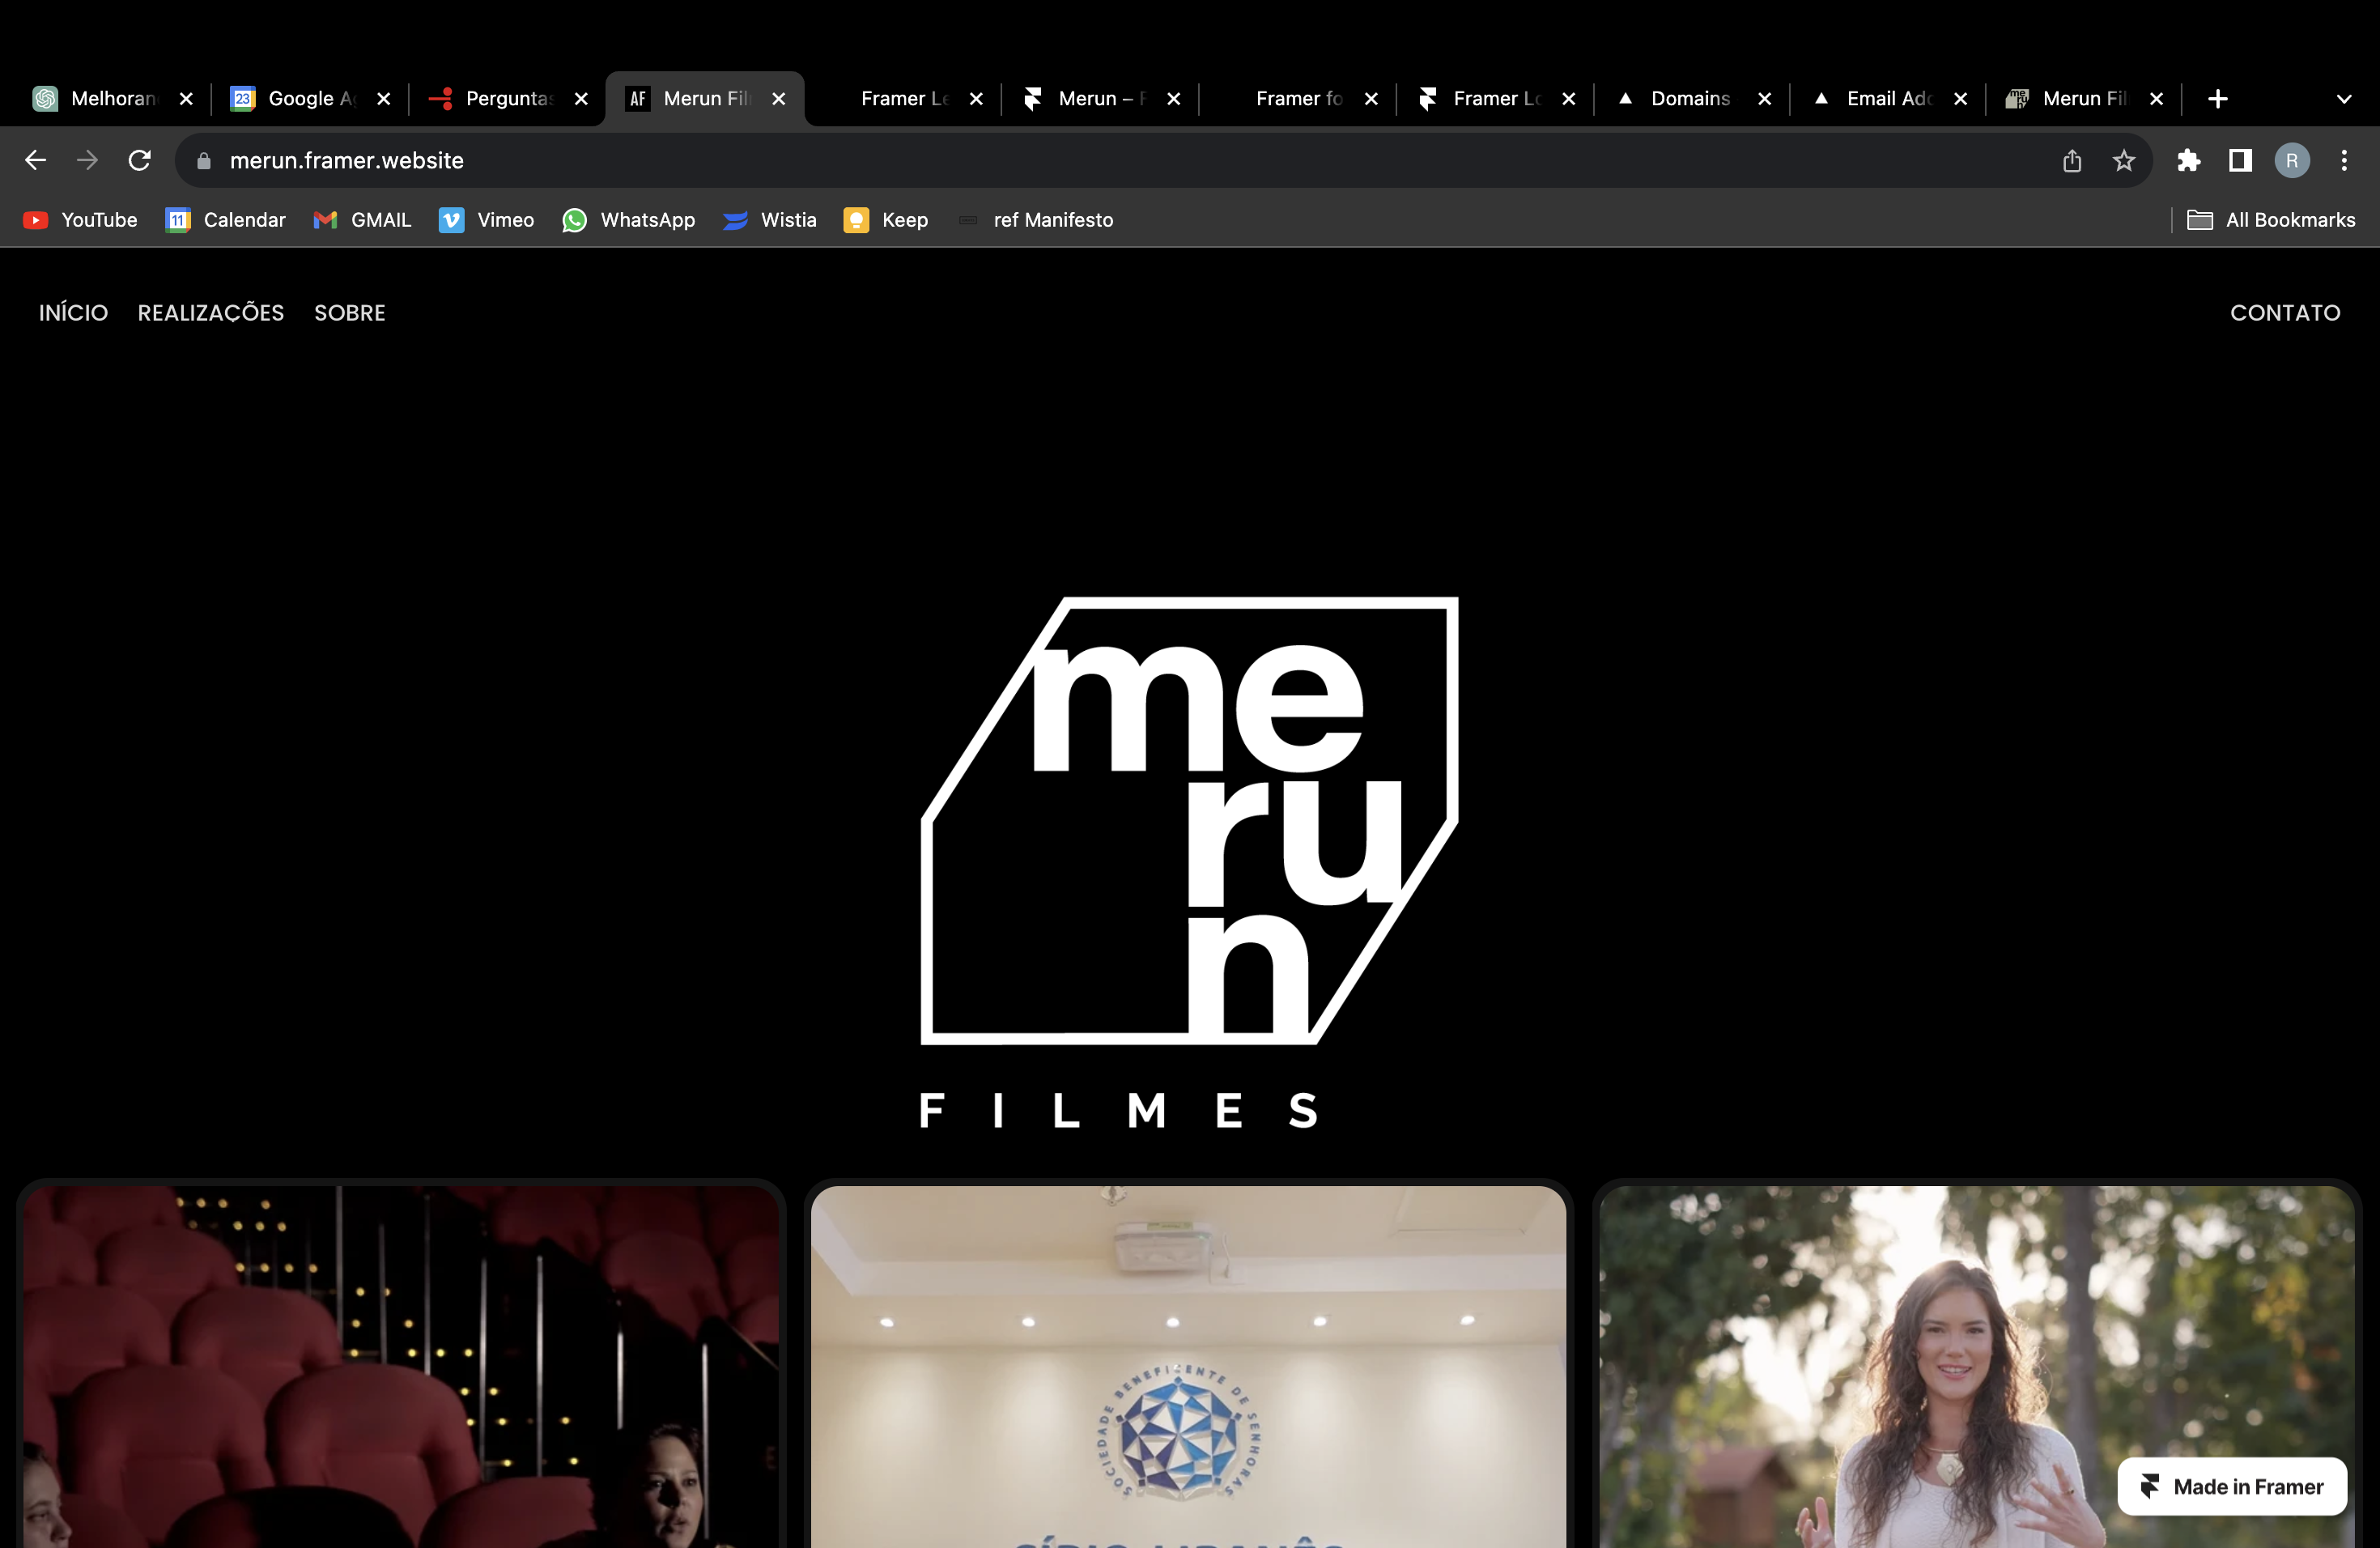Click the lock icon in address bar
The width and height of the screenshot is (2380, 1548).
pyautogui.click(x=204, y=161)
